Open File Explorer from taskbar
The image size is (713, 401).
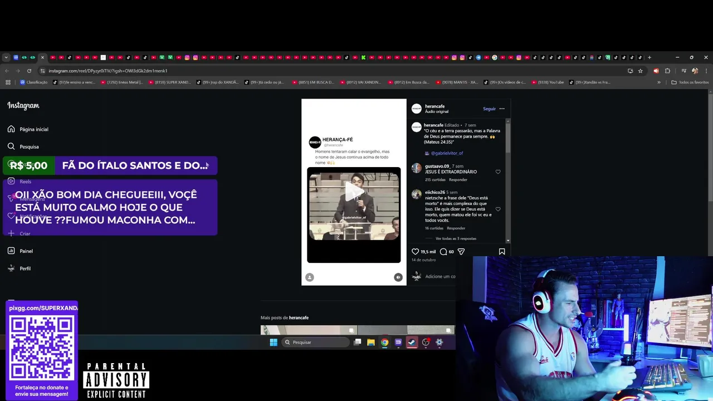pyautogui.click(x=371, y=343)
